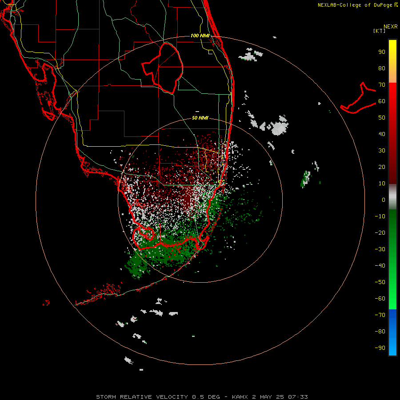Image resolution: width=400 pixels, height=400 pixels.
Task: Click the 07:33 timestamp
Action: tap(298, 397)
